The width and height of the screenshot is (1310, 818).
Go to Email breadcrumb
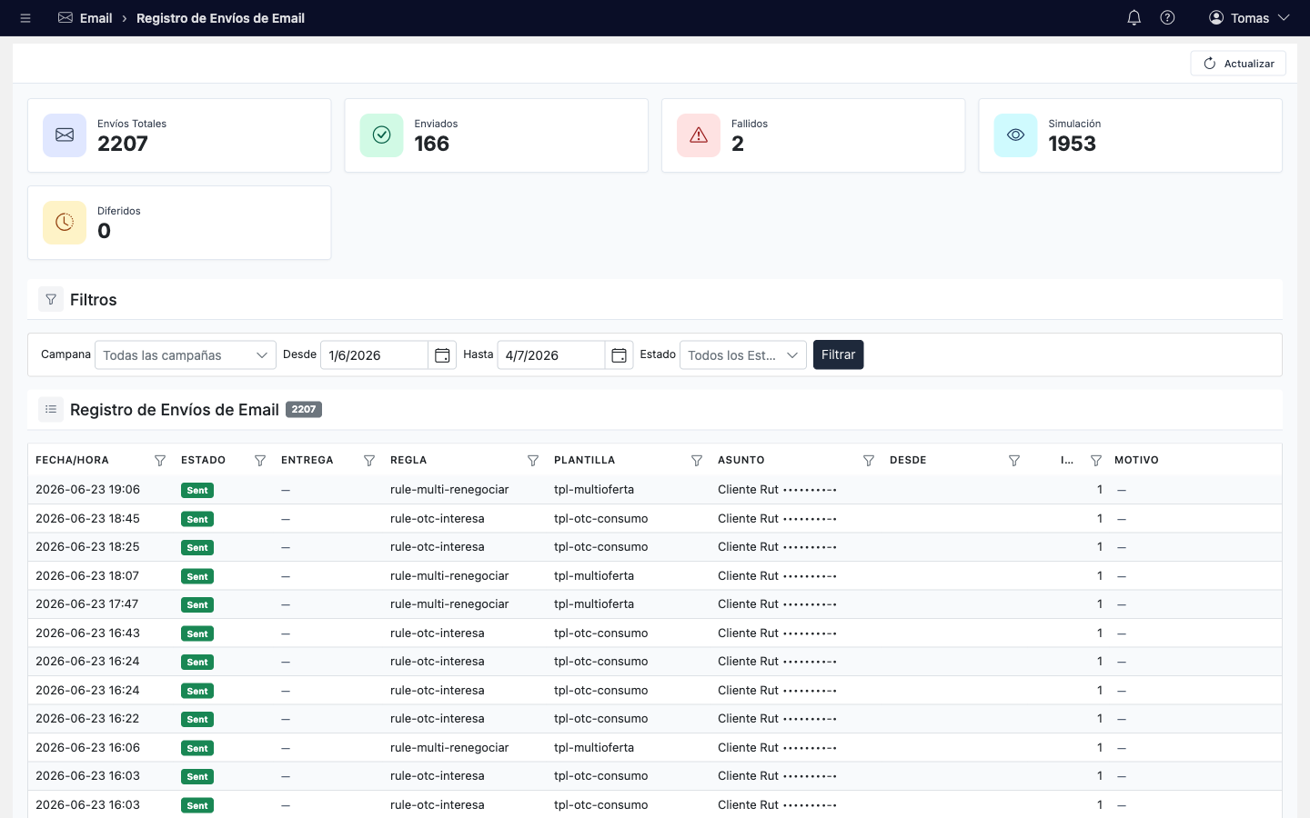(x=96, y=18)
